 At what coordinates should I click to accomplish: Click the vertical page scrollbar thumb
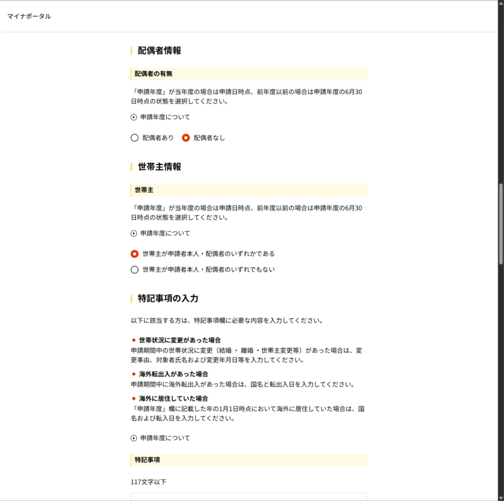click(501, 224)
